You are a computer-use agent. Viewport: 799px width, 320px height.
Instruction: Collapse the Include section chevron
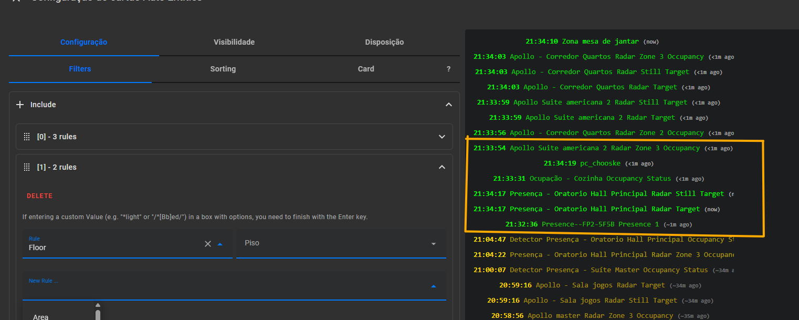tap(448, 105)
